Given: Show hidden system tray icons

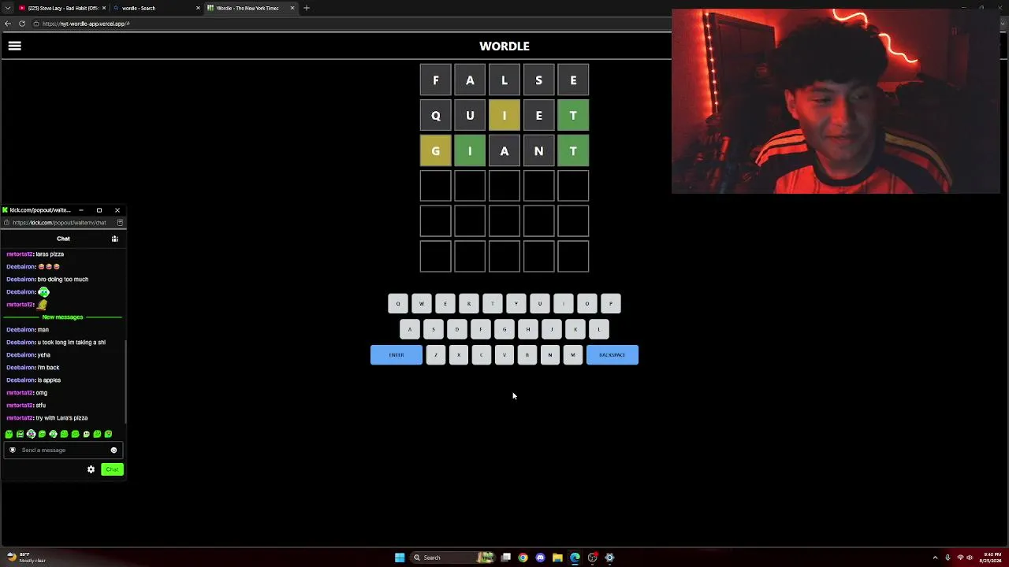Looking at the screenshot, I should click(935, 558).
